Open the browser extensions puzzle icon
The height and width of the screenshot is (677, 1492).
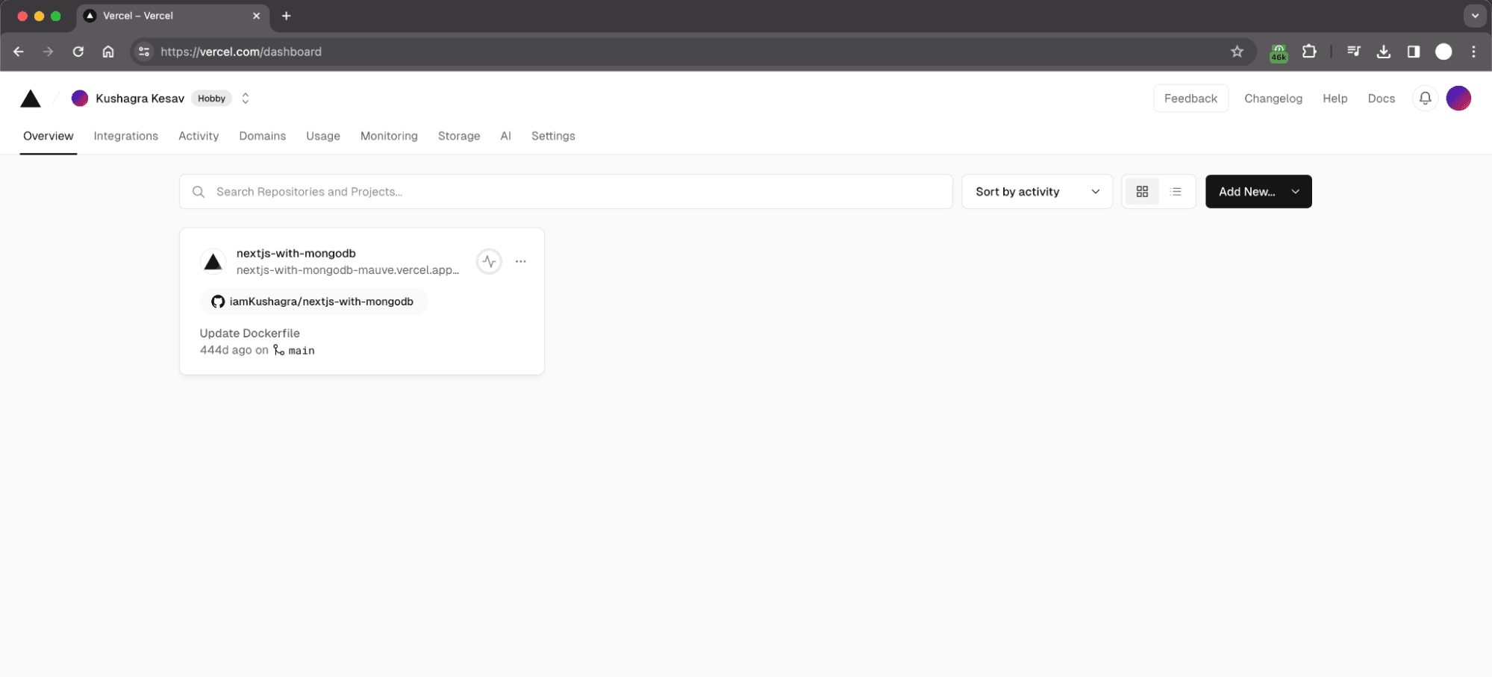pos(1309,52)
